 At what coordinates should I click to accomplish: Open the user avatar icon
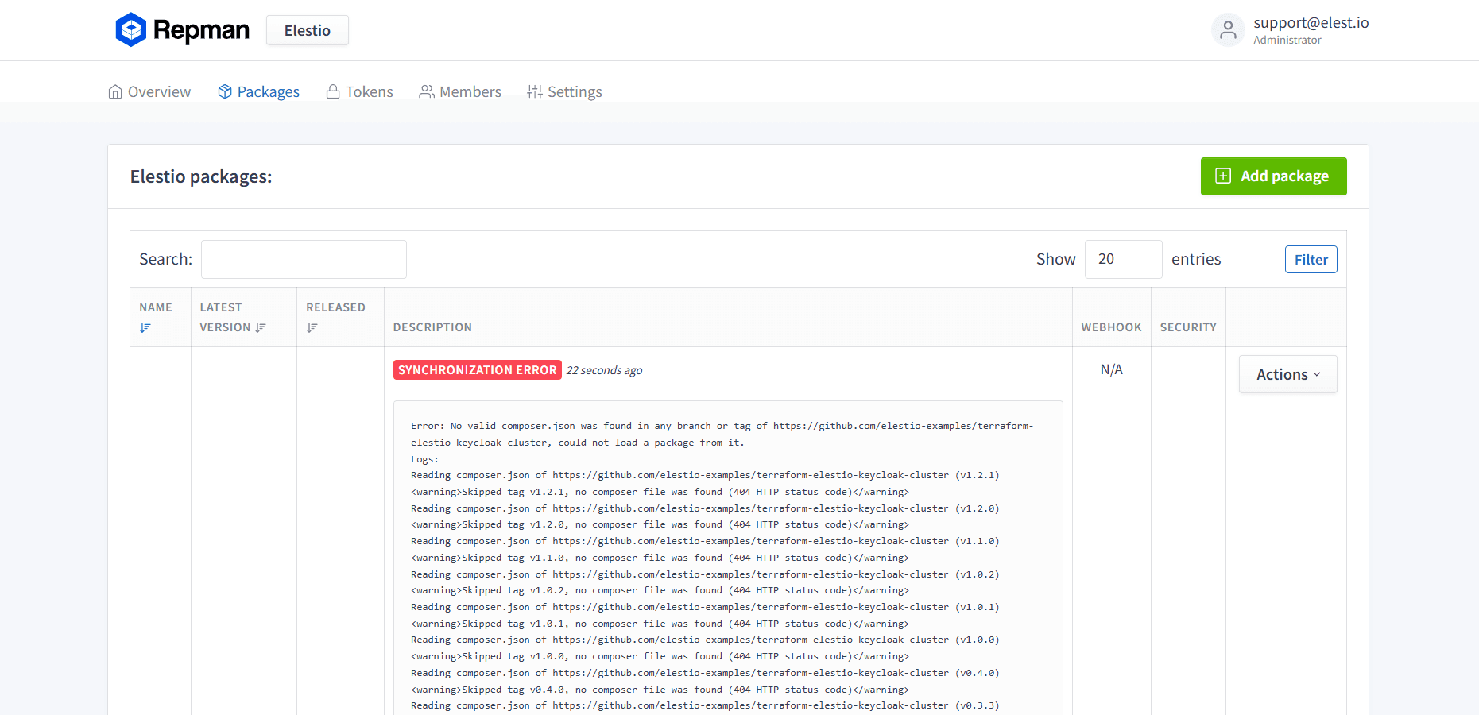(1227, 29)
